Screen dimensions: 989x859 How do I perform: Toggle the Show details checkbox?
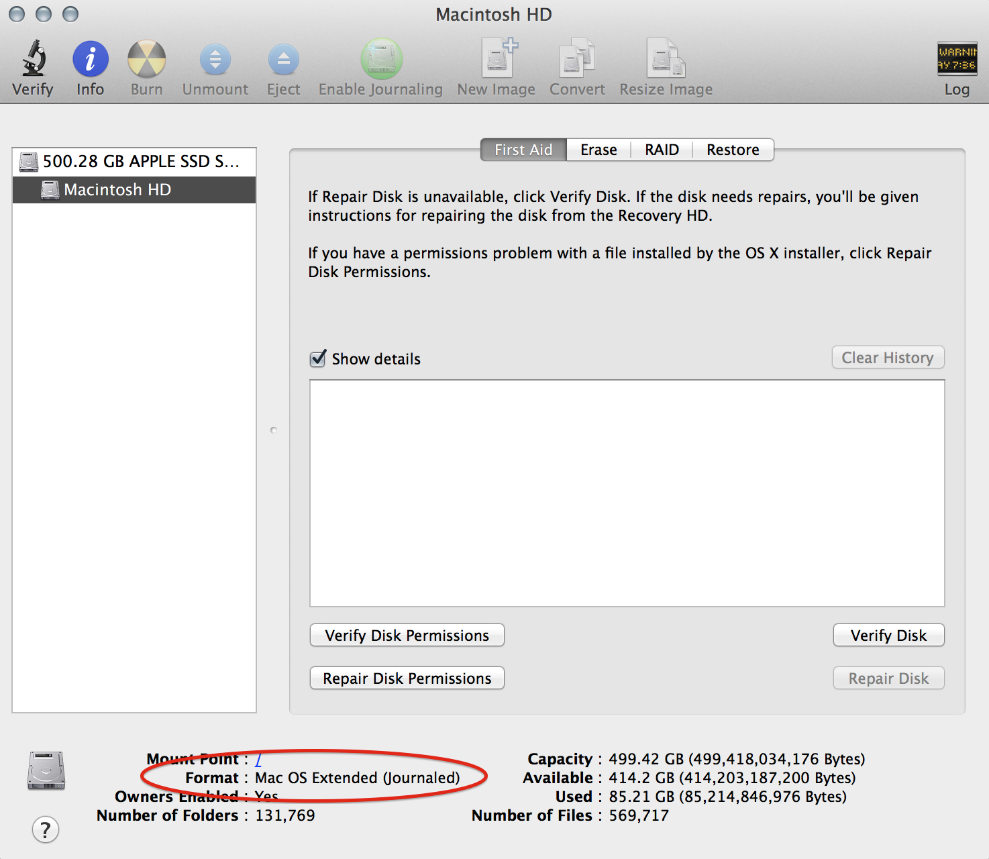pyautogui.click(x=317, y=359)
